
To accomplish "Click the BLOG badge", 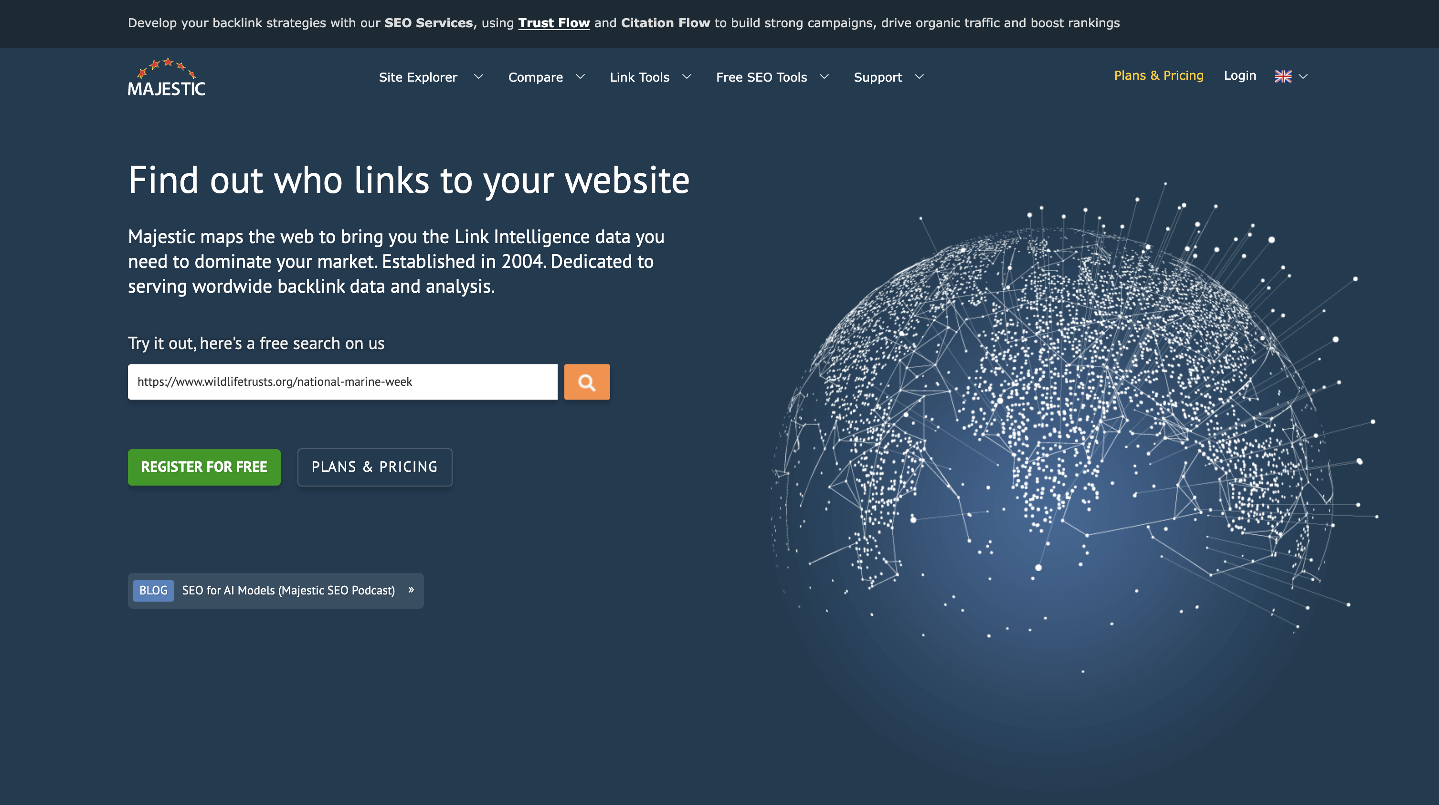I will click(x=153, y=591).
